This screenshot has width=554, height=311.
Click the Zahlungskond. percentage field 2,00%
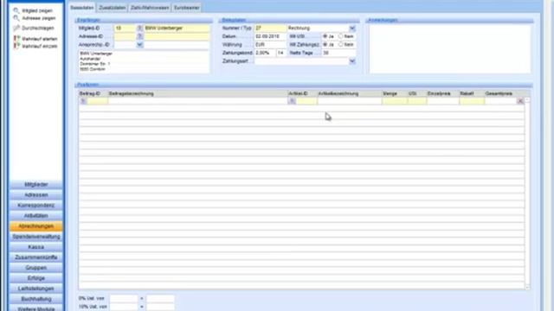pyautogui.click(x=265, y=53)
